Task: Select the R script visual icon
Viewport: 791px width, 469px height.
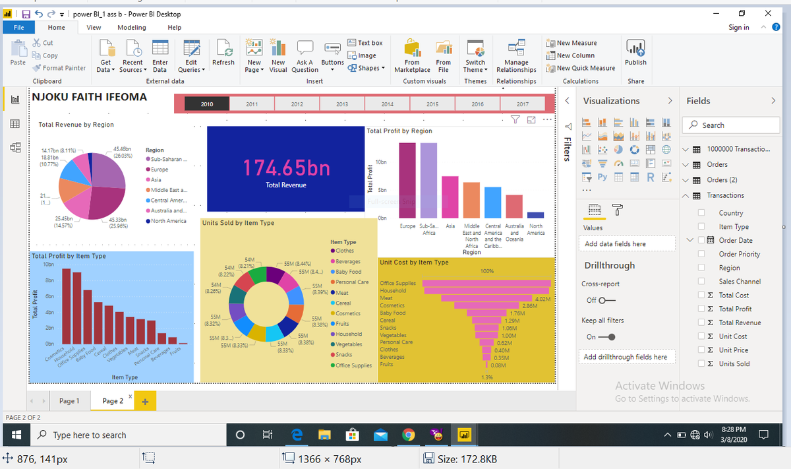Action: tap(651, 177)
